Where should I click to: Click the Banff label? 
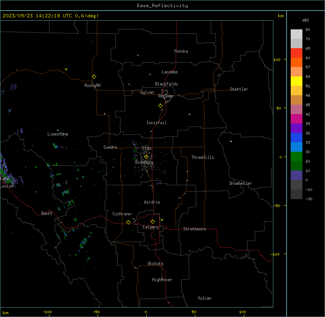(47, 213)
